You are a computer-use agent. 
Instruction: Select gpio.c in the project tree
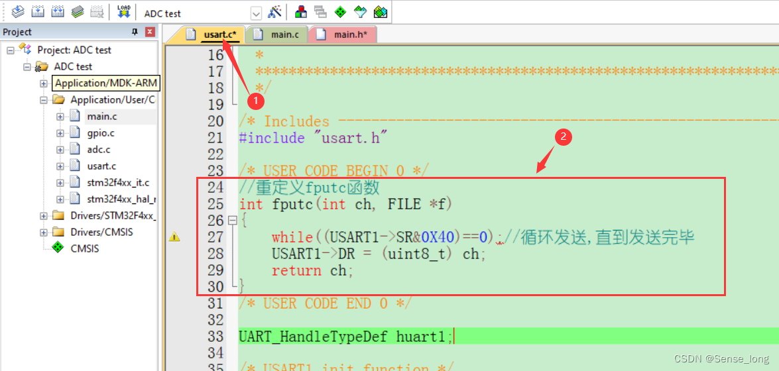(x=102, y=133)
